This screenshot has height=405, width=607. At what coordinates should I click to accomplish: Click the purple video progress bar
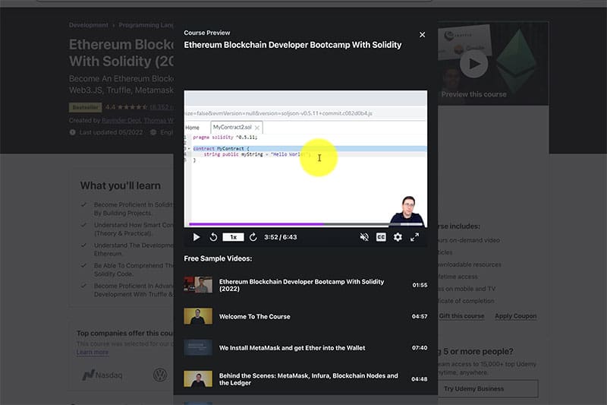click(x=306, y=224)
